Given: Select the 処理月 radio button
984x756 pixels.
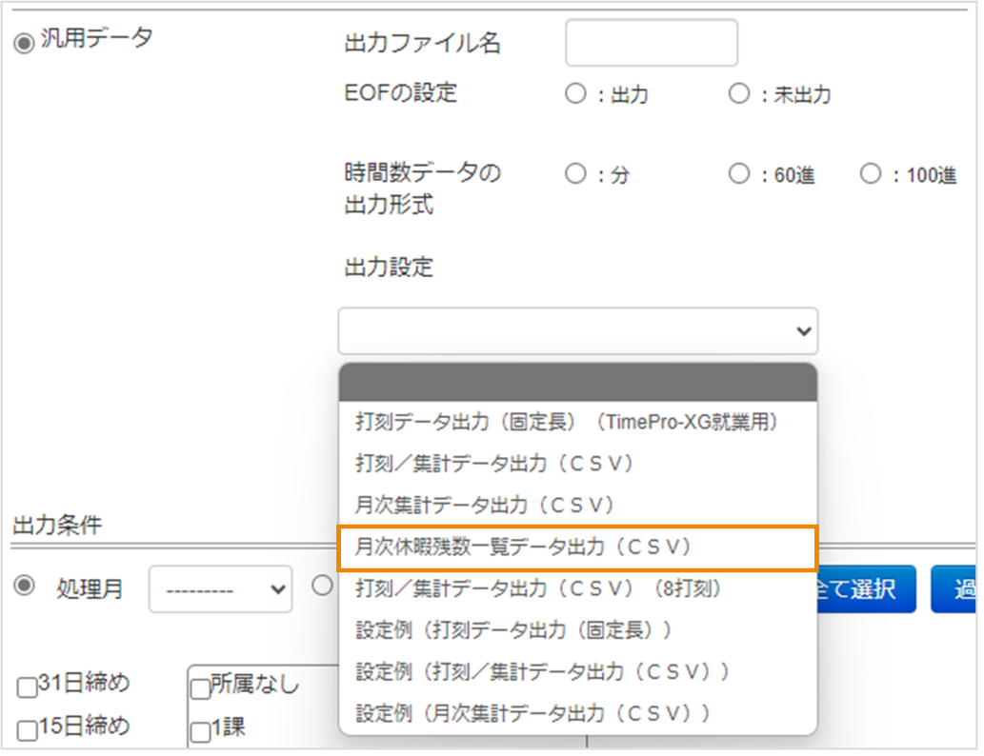Looking at the screenshot, I should (x=24, y=587).
